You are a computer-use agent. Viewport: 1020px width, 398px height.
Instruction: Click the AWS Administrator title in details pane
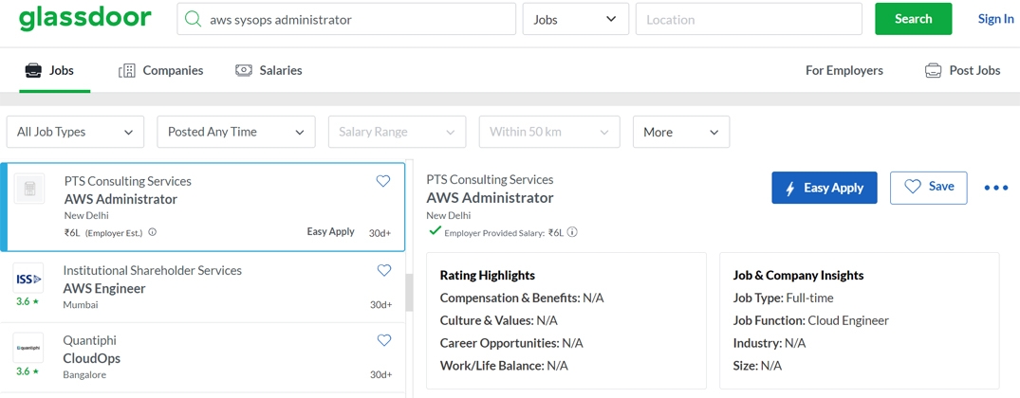click(490, 197)
